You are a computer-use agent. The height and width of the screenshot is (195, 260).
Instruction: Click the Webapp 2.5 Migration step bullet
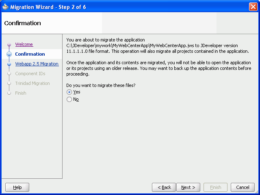[9, 64]
